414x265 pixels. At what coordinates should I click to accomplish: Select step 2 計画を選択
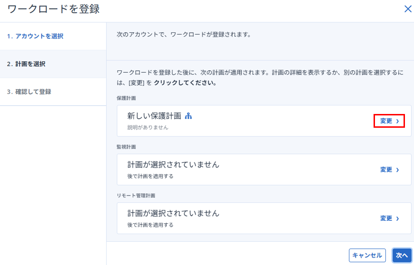click(x=26, y=64)
